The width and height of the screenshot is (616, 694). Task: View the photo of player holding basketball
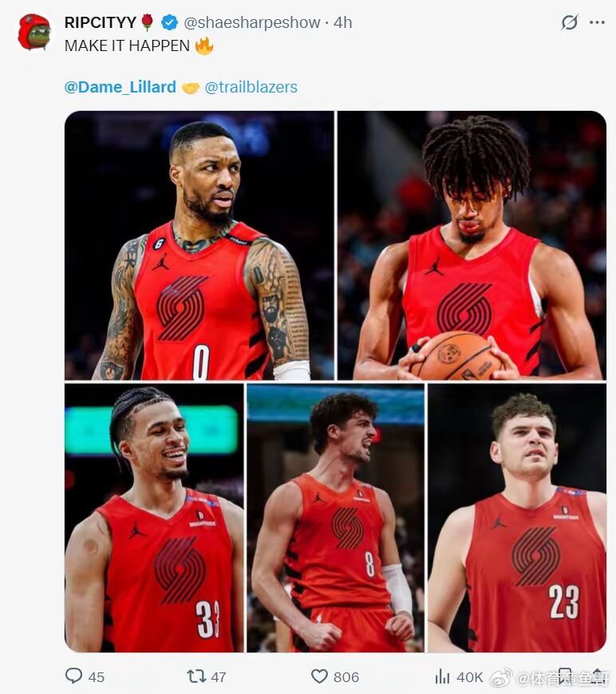[x=472, y=245]
